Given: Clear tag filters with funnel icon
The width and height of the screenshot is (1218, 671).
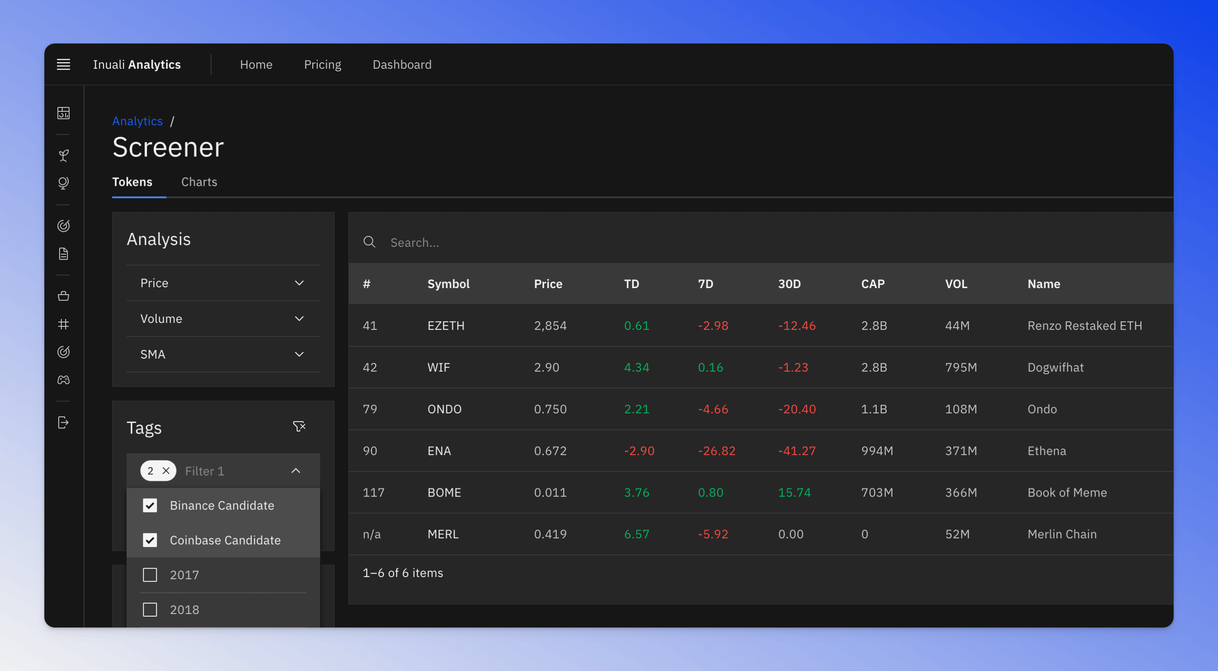Looking at the screenshot, I should tap(299, 426).
